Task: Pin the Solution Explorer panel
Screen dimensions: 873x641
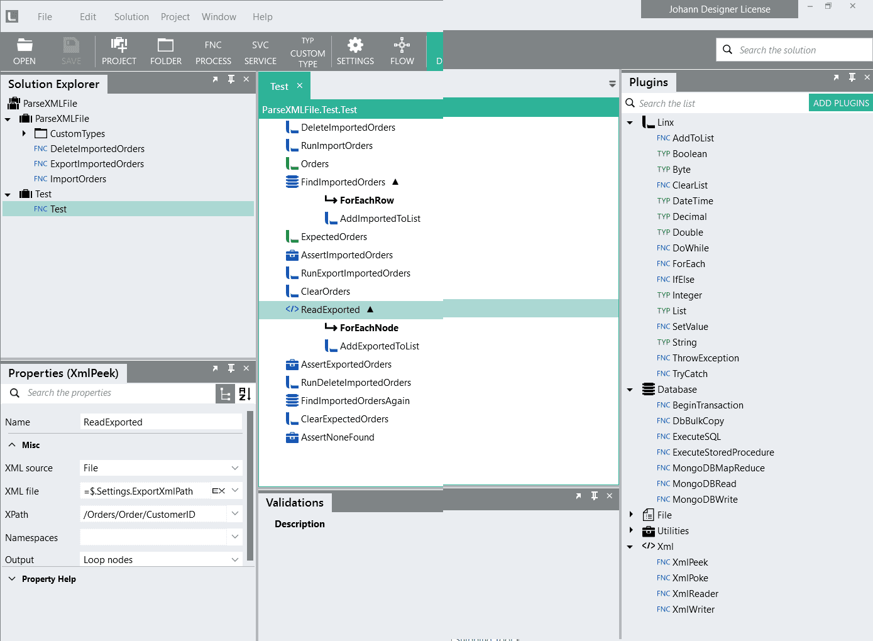Action: click(231, 79)
